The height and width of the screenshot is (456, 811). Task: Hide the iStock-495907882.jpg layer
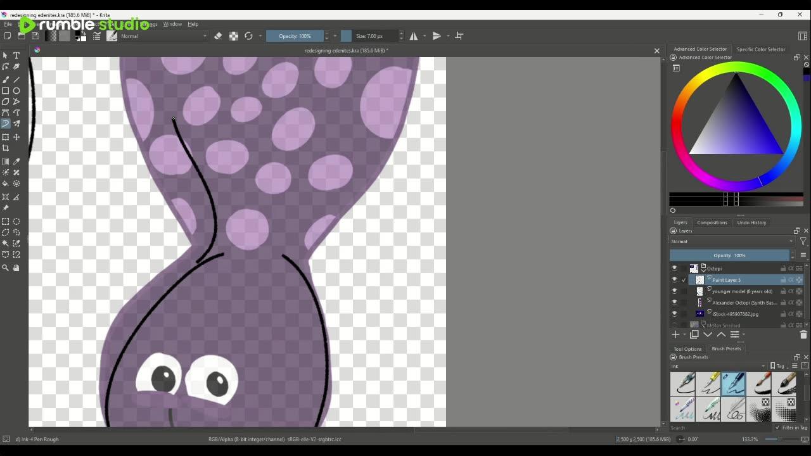click(674, 314)
